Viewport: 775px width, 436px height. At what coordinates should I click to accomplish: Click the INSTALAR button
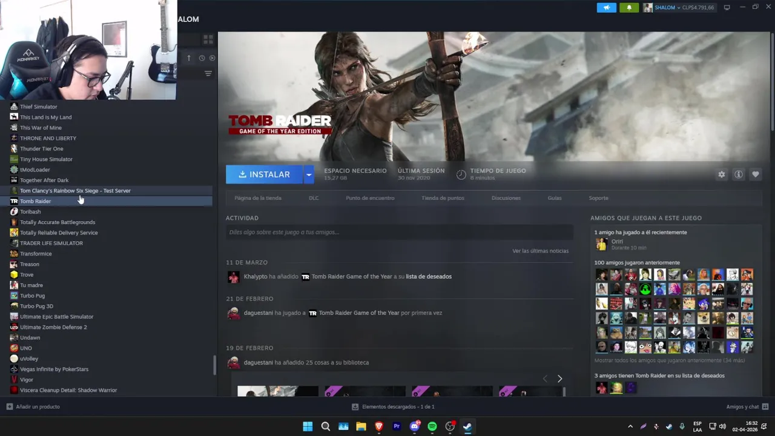265,174
